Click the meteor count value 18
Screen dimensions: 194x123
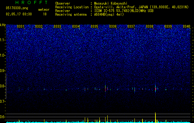pyautogui.click(x=45, y=14)
